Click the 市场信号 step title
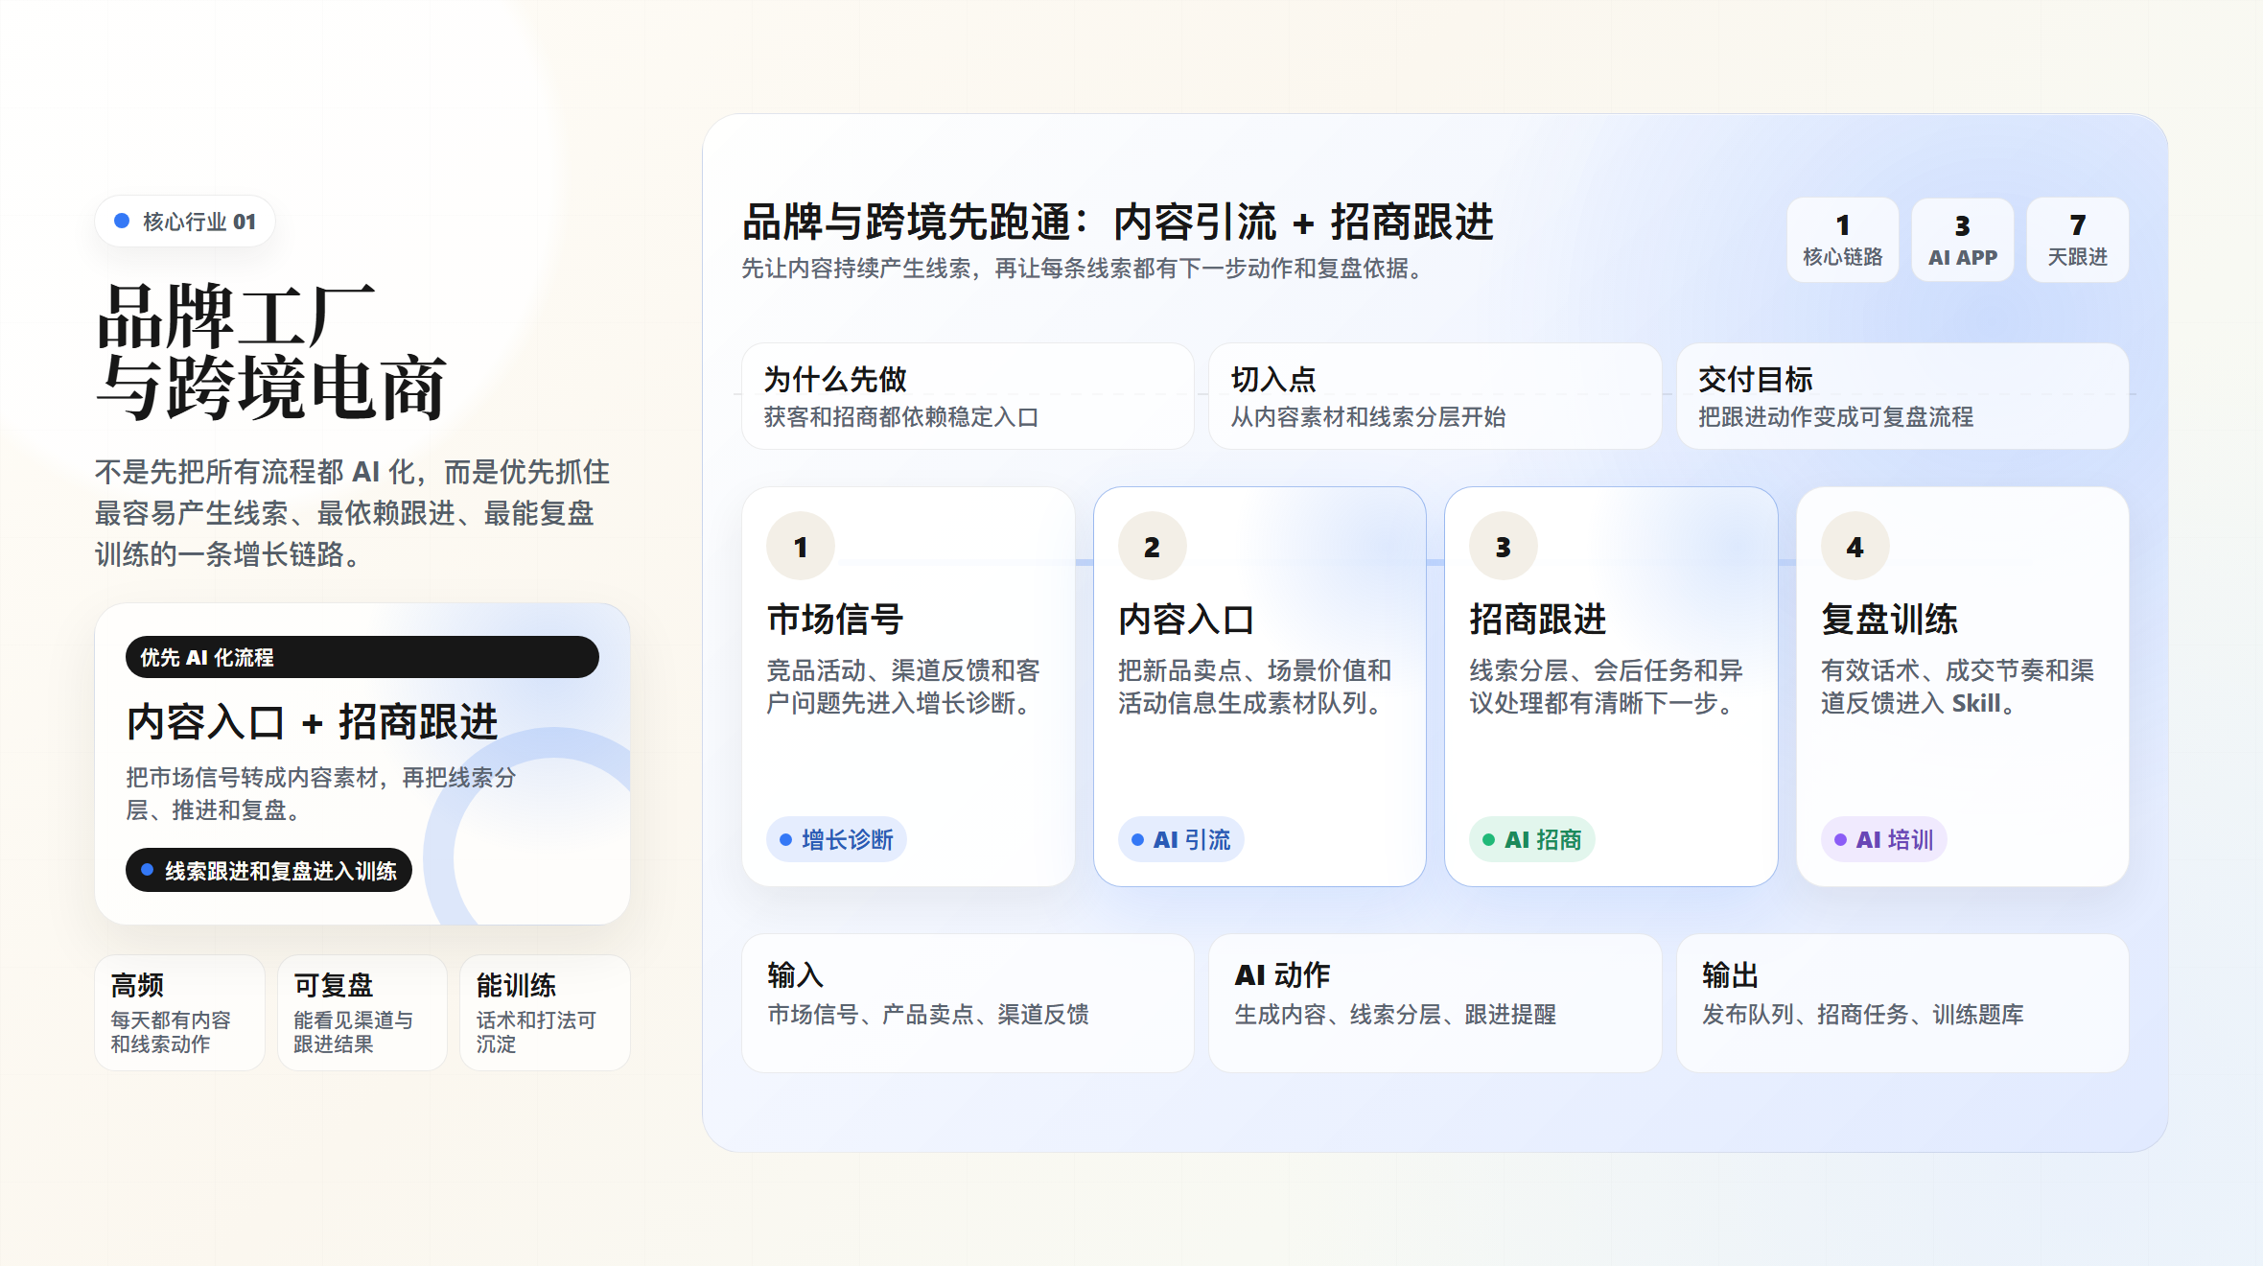Viewport: 2263px width, 1266px height. (x=835, y=620)
